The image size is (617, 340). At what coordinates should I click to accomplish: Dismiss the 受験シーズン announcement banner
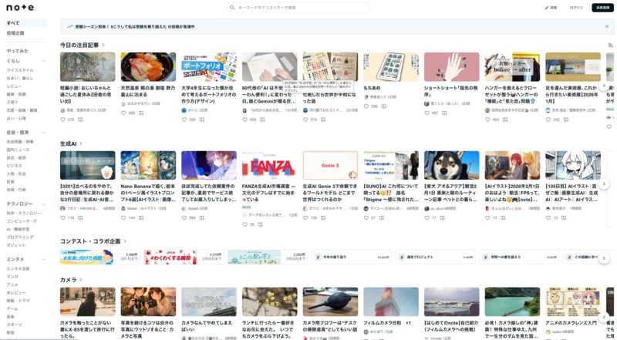pyautogui.click(x=606, y=26)
